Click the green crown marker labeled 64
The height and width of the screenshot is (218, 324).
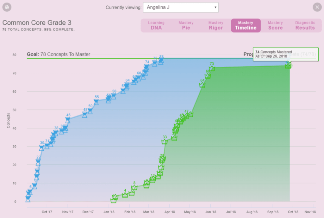[202, 85]
